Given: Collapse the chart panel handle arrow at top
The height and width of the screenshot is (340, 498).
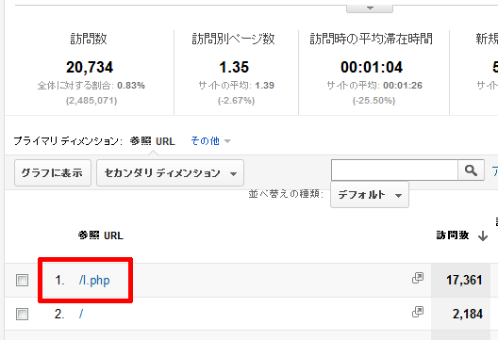Looking at the screenshot, I should point(370,8).
